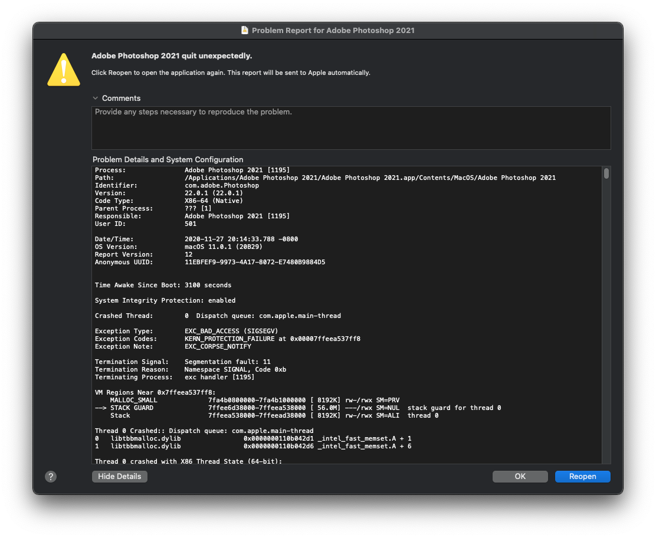Viewport: 656px width, 538px height.
Task: Select the 'com.adobe.Photoshop' identifier text
Action: pos(222,185)
